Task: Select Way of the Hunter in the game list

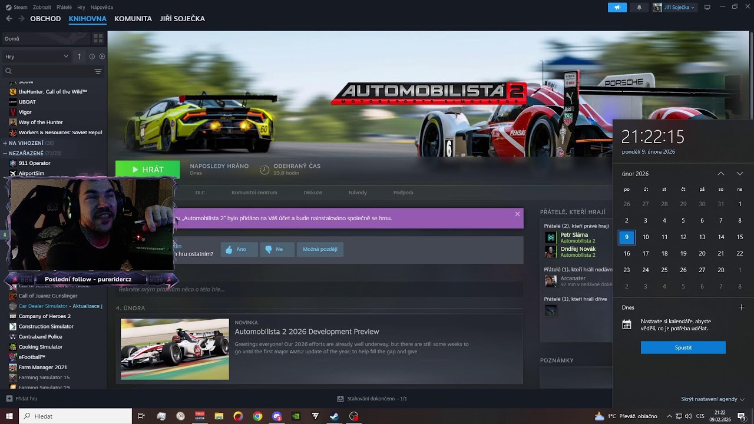Action: click(41, 122)
